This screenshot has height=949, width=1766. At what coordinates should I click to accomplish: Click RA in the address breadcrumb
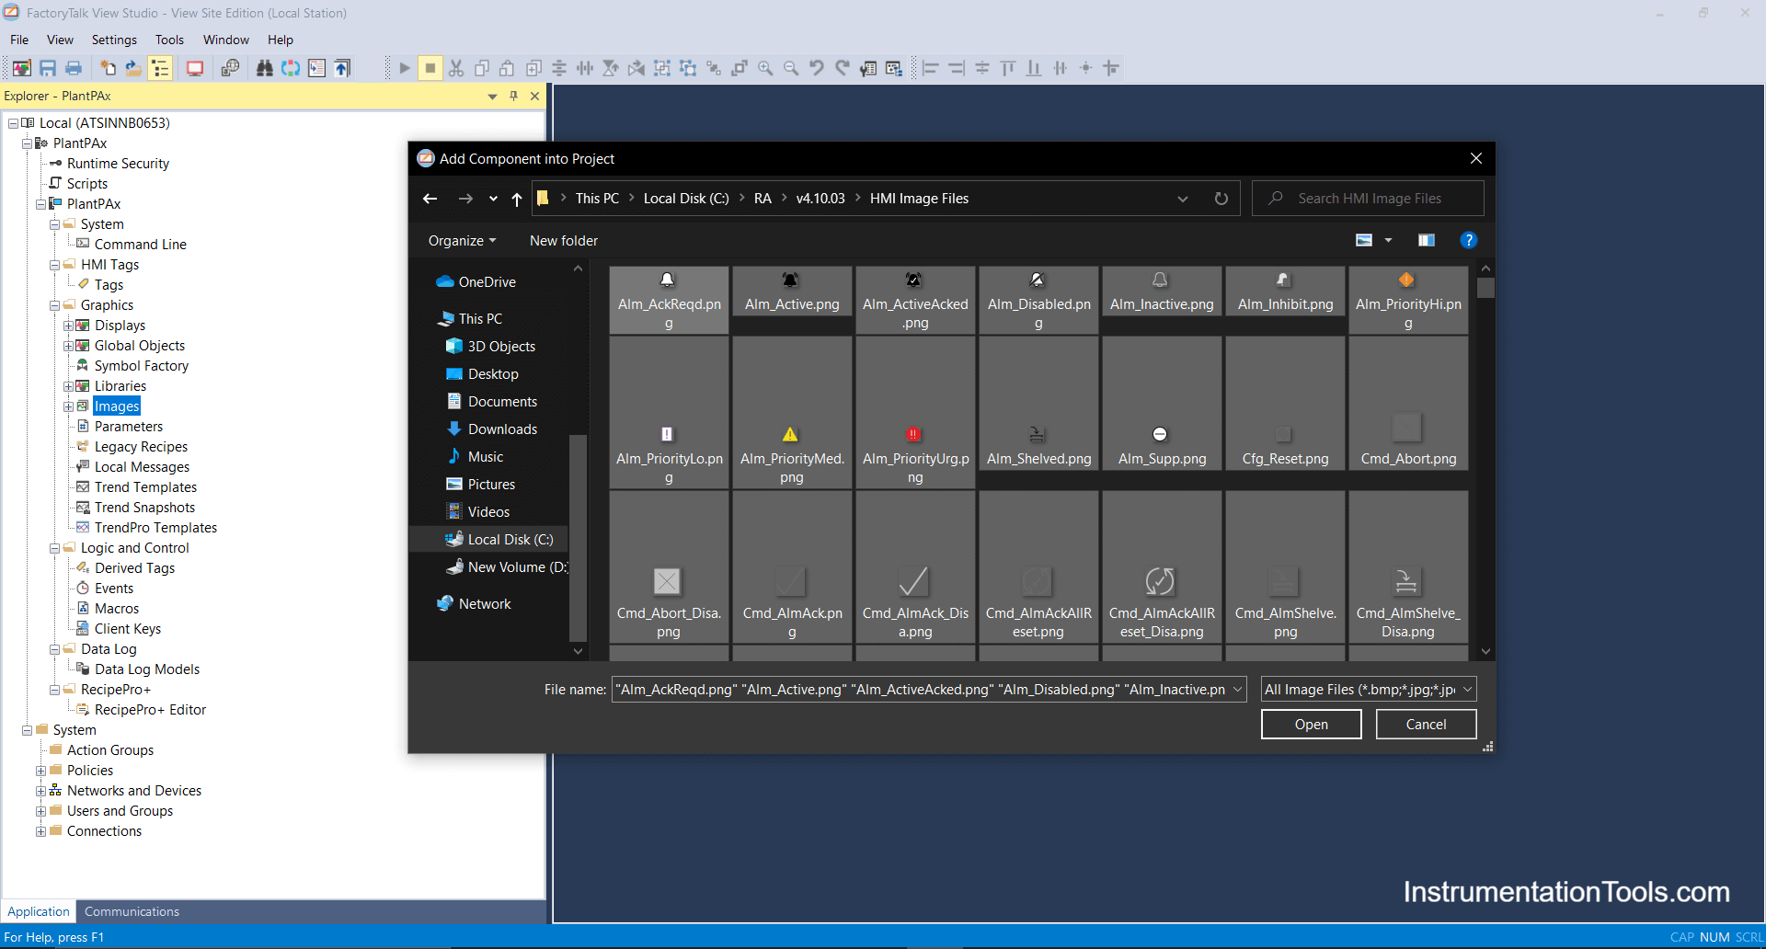tap(763, 199)
